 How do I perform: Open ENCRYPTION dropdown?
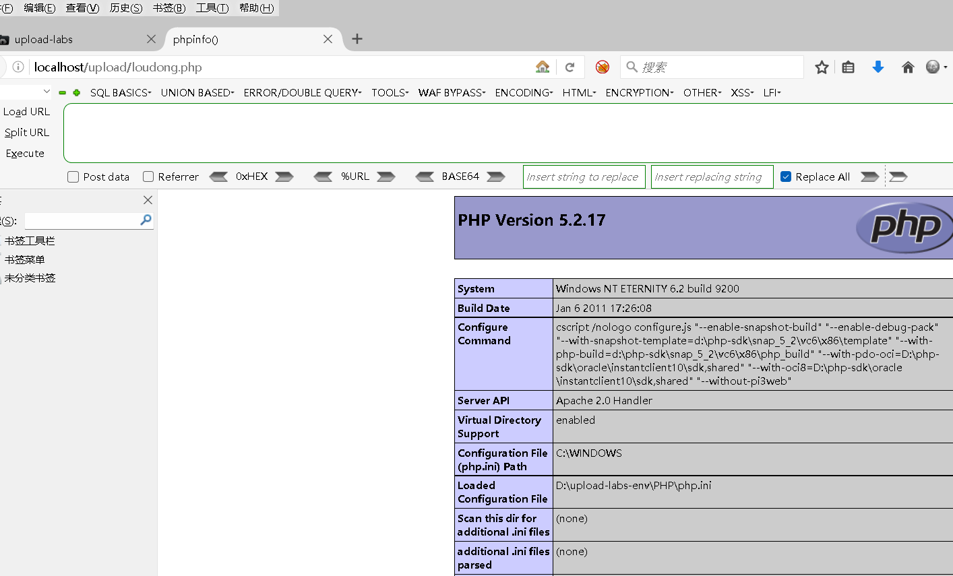(x=640, y=93)
